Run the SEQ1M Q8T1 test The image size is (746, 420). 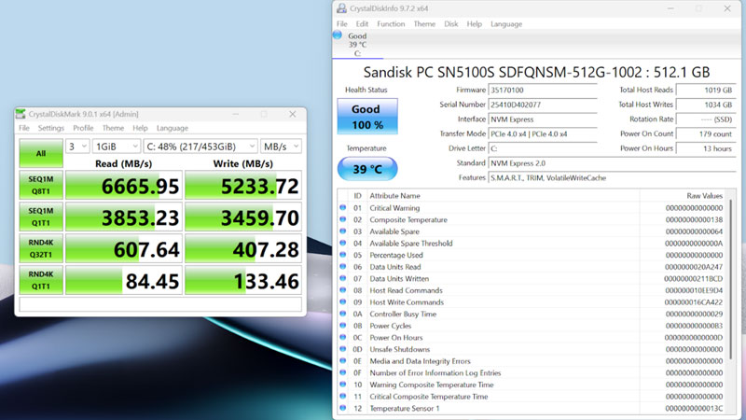[x=39, y=186]
